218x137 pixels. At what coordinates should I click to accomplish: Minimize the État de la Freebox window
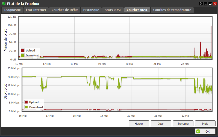(x=205, y=4)
